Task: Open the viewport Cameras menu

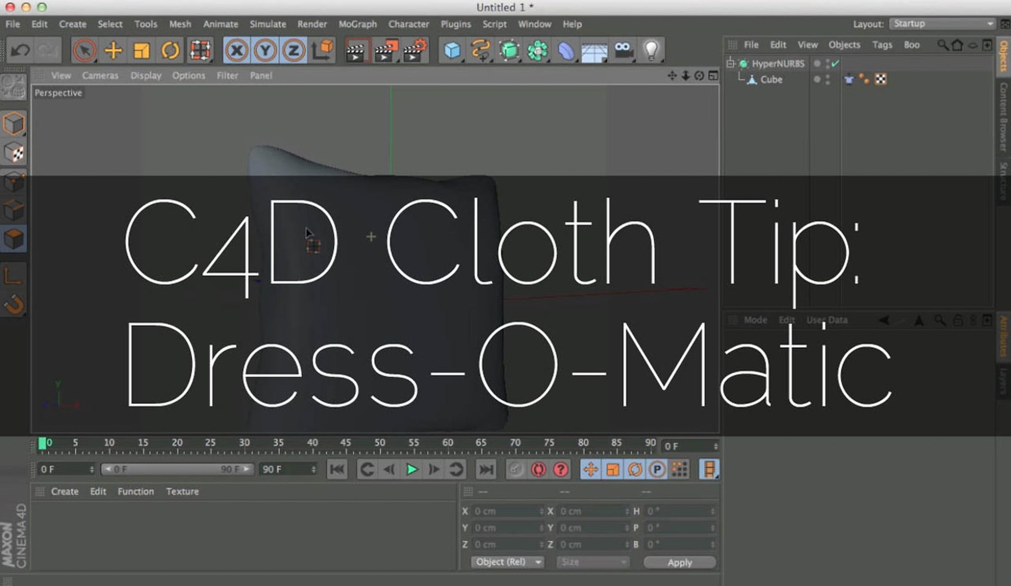Action: tap(100, 76)
